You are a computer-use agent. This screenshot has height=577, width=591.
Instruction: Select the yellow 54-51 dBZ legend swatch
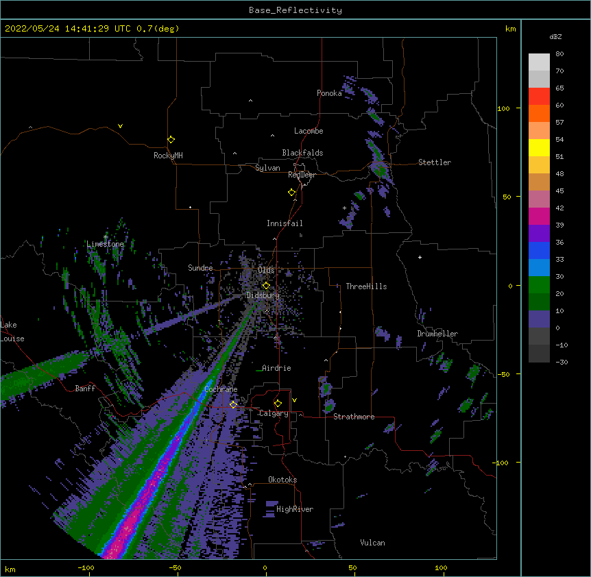[x=539, y=147]
